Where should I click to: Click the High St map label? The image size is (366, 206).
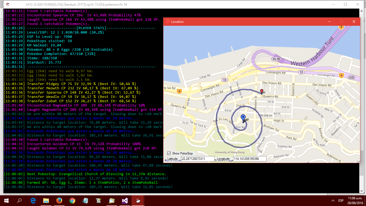coord(279,121)
